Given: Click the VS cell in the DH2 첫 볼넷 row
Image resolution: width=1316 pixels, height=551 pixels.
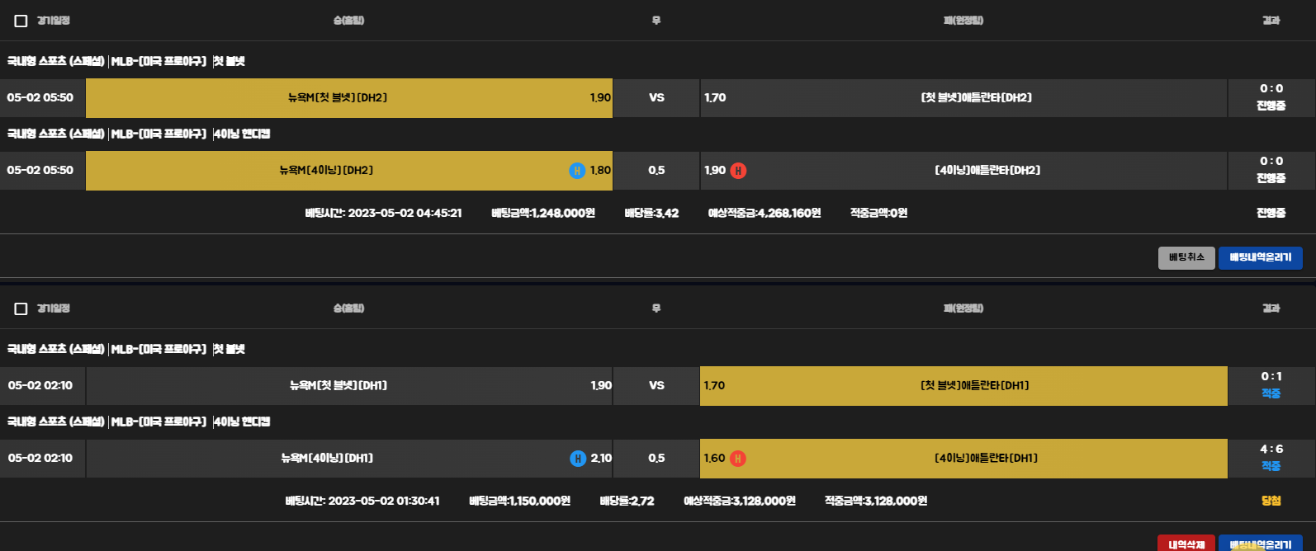Looking at the screenshot, I should click(x=656, y=98).
